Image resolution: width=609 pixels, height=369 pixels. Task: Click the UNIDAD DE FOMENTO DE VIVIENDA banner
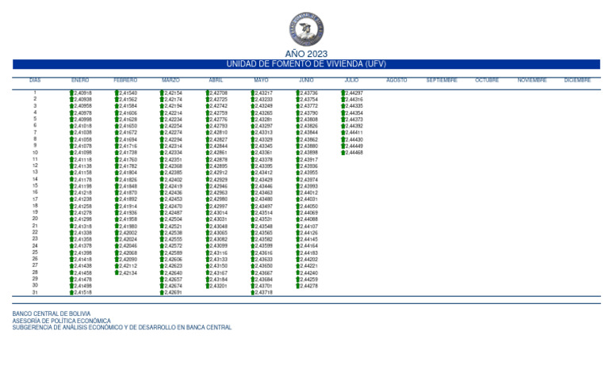click(305, 64)
